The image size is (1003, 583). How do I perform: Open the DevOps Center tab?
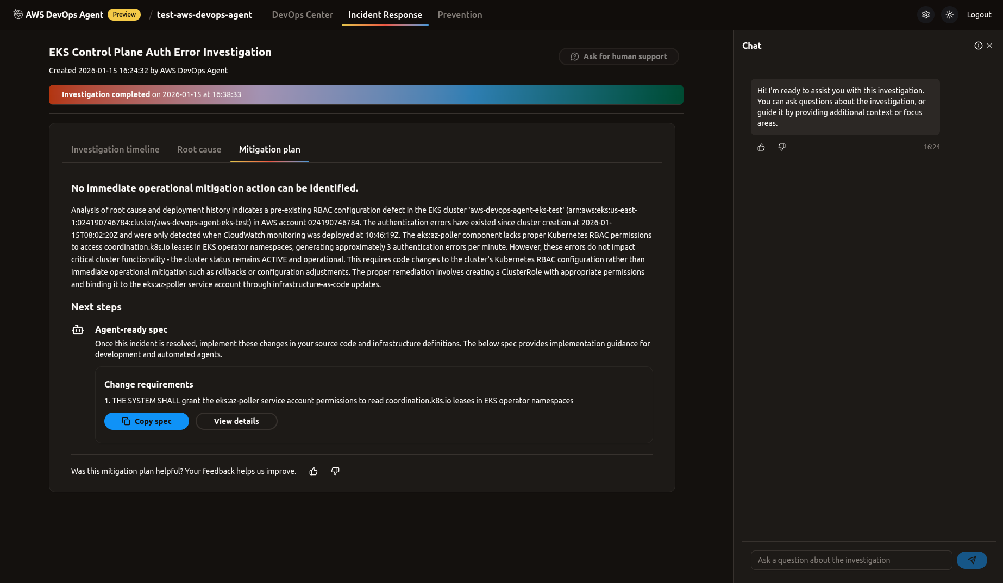coord(303,15)
